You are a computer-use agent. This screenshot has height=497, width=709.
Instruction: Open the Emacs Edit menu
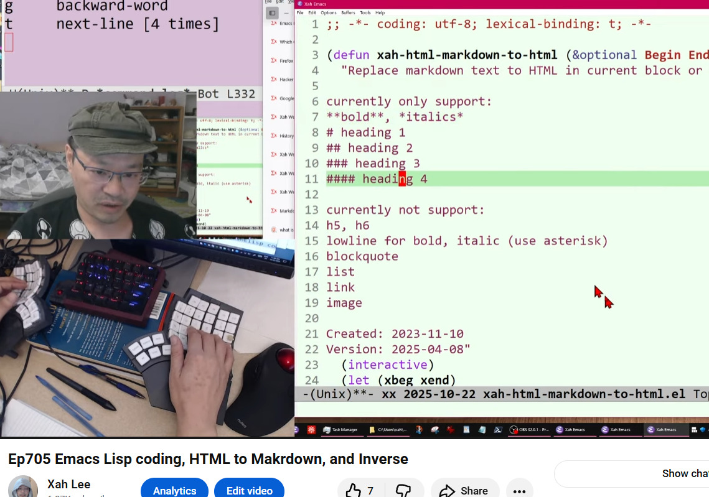312,12
